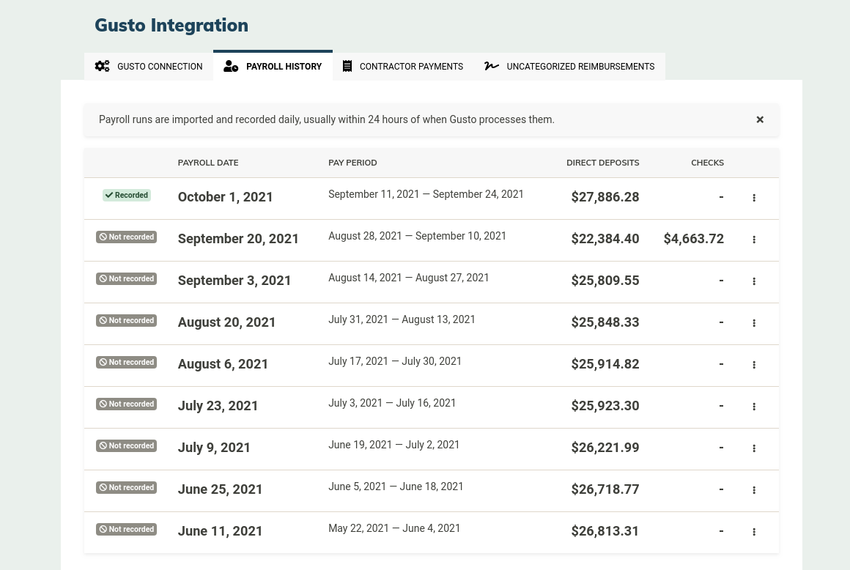Screen dimensions: 850x570
Task: Click direct deposit amount $25,914.82
Action: click(605, 364)
